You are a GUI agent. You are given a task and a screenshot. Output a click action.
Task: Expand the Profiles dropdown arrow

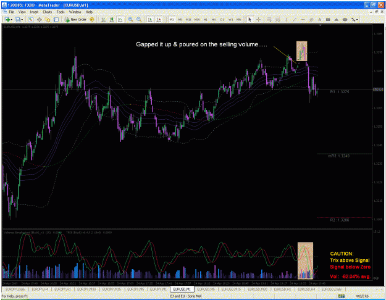click(x=22, y=19)
